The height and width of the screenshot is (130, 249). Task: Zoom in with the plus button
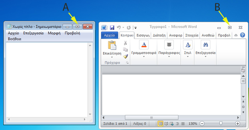(238, 124)
